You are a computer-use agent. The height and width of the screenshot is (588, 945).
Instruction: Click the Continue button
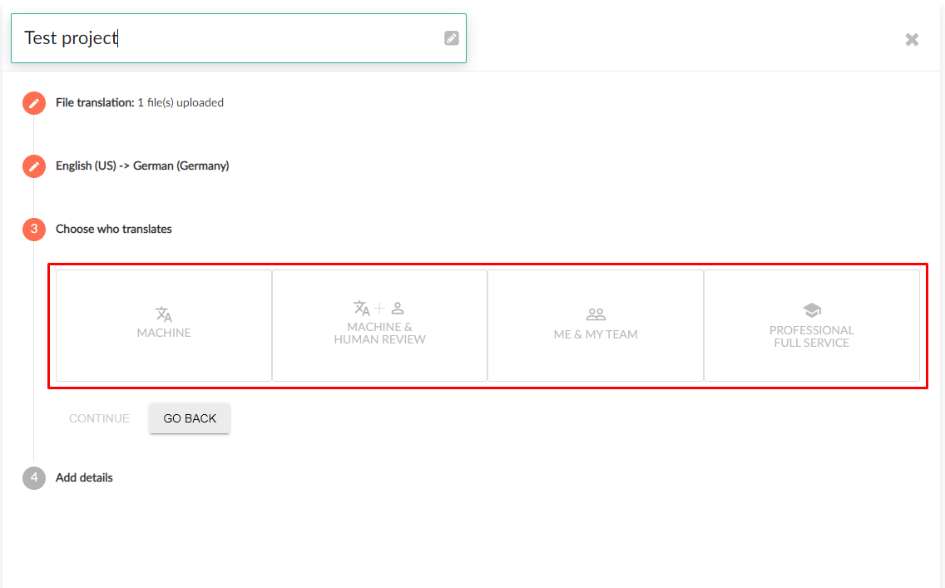click(x=100, y=418)
